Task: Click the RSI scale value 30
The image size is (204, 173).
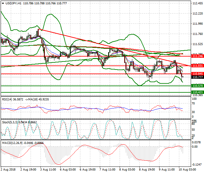Action: coord(193,112)
